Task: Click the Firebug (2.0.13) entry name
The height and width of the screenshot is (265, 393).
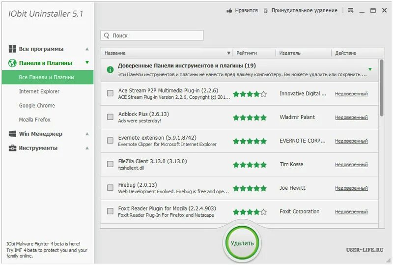Action: pos(138,185)
